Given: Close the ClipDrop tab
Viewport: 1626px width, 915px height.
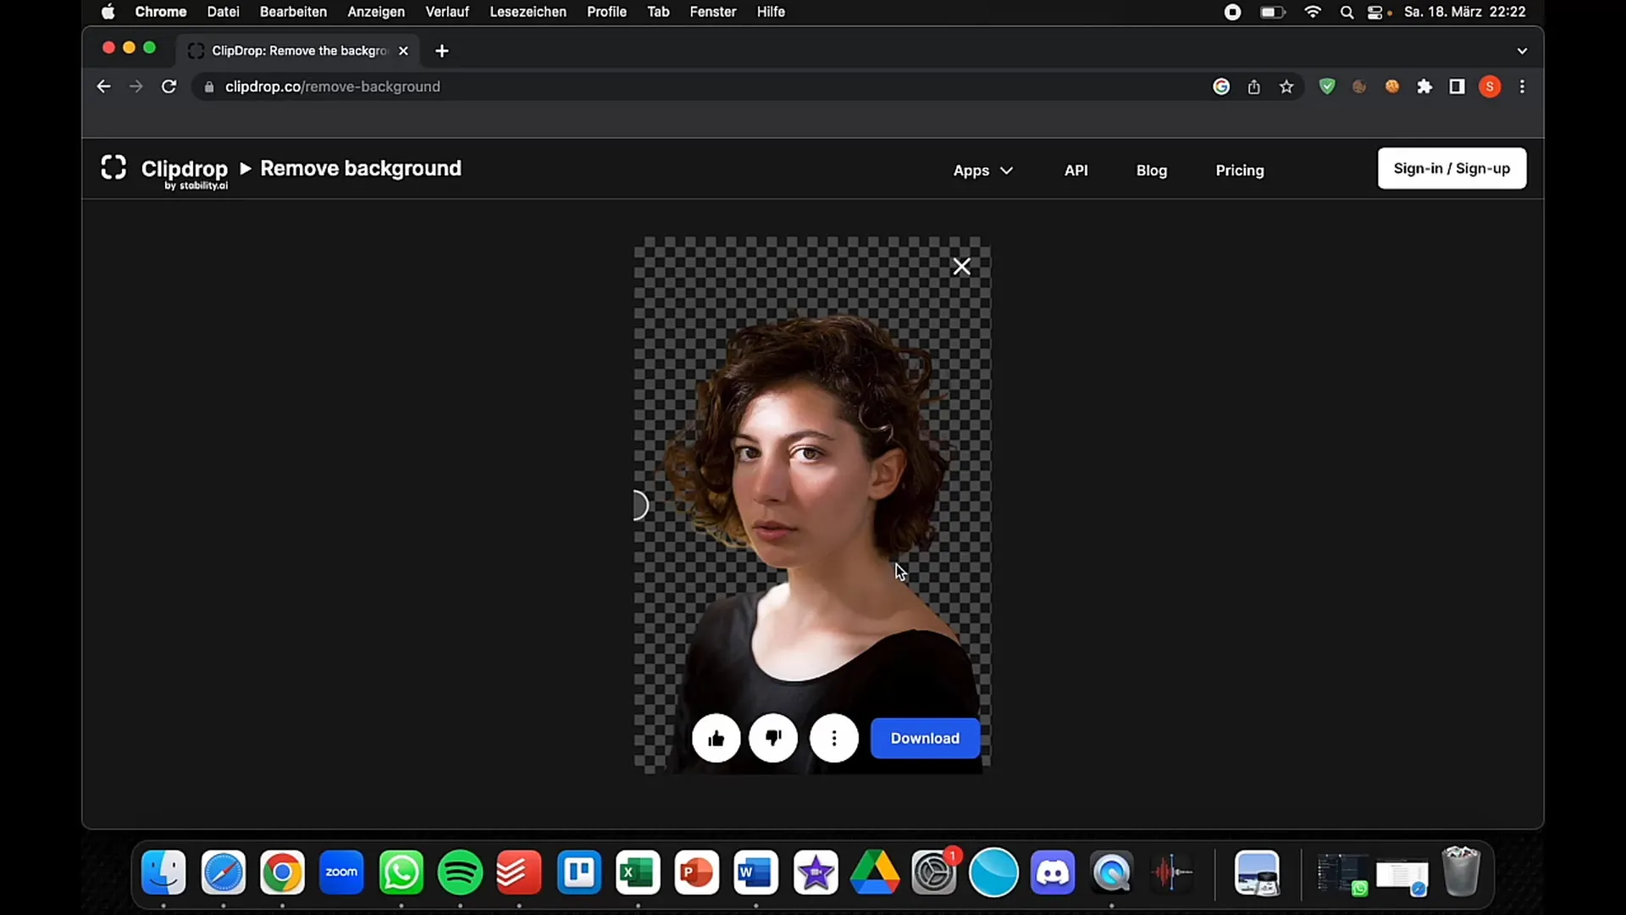Looking at the screenshot, I should 403,51.
